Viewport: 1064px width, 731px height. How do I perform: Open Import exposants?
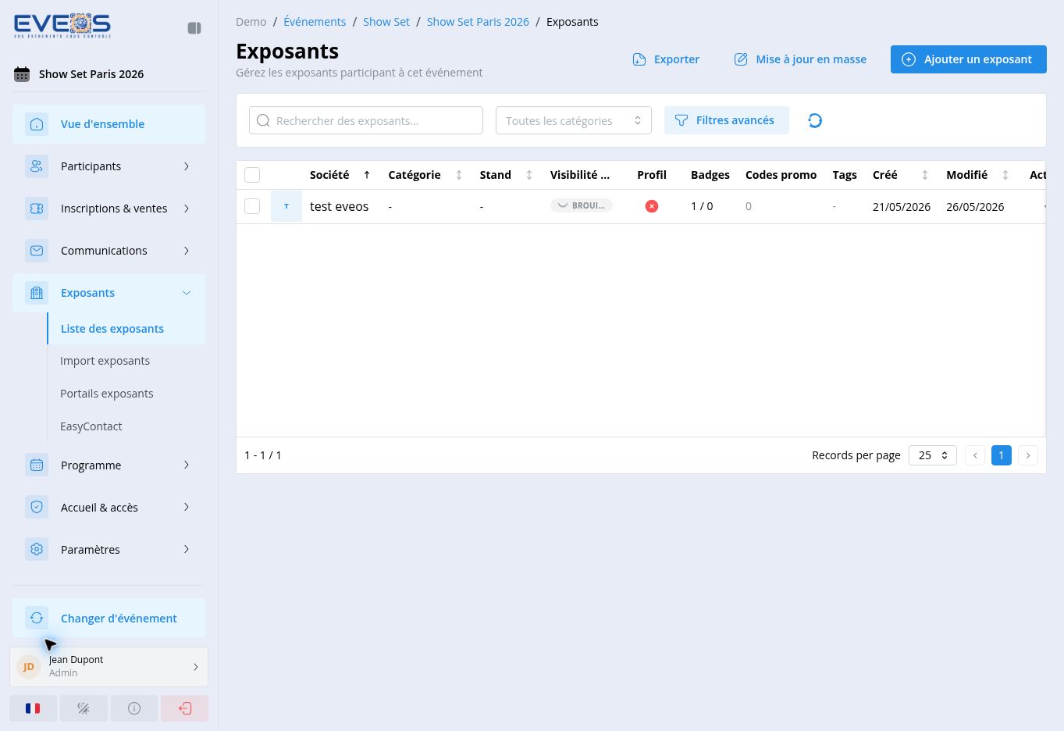pyautogui.click(x=105, y=361)
